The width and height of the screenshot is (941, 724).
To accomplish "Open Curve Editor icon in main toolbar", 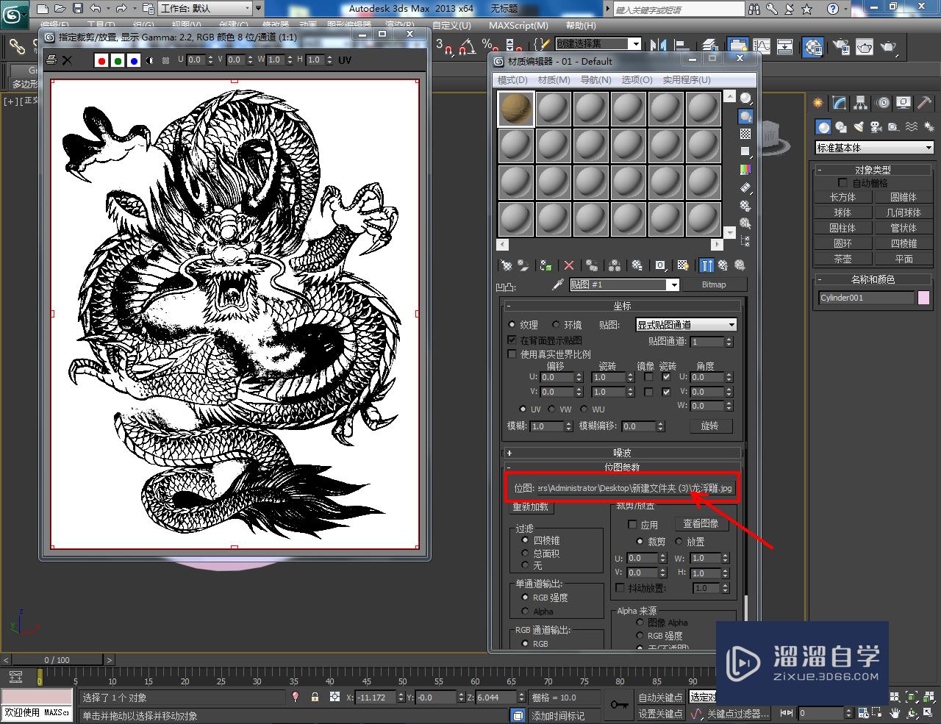I will point(762,46).
